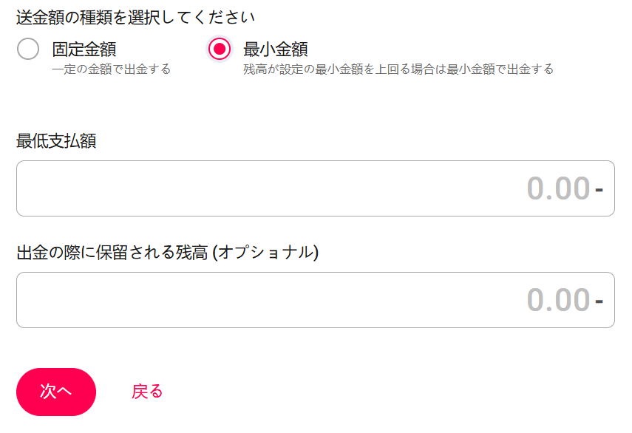The image size is (632, 433).
Task: Click the 0.00 placeholder in 保留される残高 field
Action: coord(558,300)
